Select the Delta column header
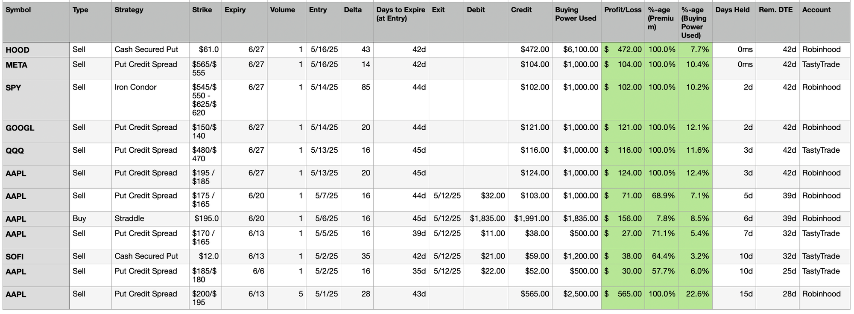 click(x=357, y=22)
